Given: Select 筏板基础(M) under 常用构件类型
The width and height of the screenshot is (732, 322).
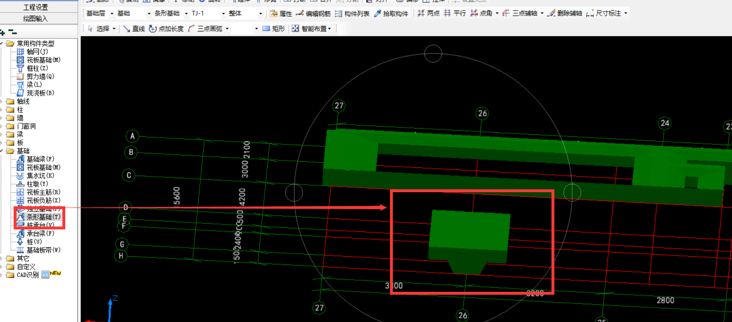Looking at the screenshot, I should [38, 60].
